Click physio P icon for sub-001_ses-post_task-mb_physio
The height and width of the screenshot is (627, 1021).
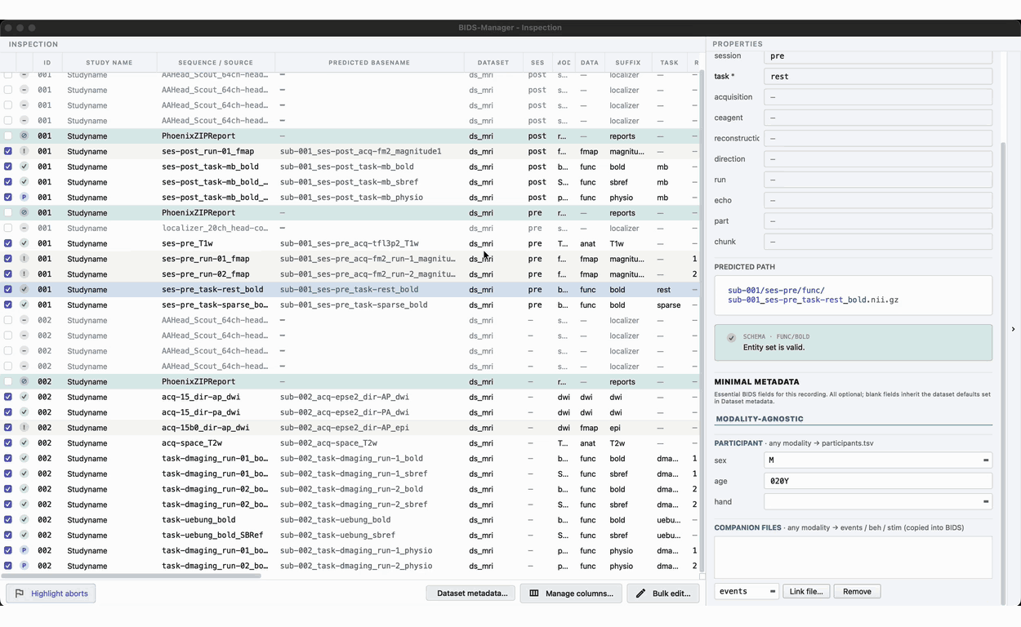(x=25, y=198)
